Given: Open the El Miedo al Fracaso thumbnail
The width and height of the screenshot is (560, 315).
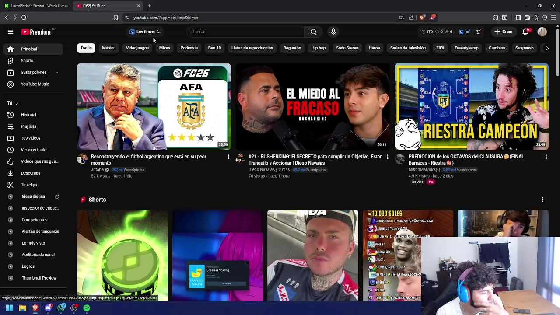Looking at the screenshot, I should coord(312,107).
